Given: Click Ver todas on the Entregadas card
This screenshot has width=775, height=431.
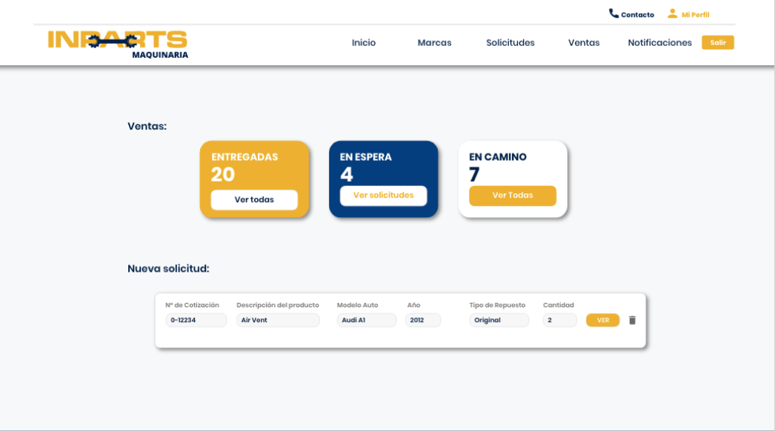Looking at the screenshot, I should pos(254,200).
